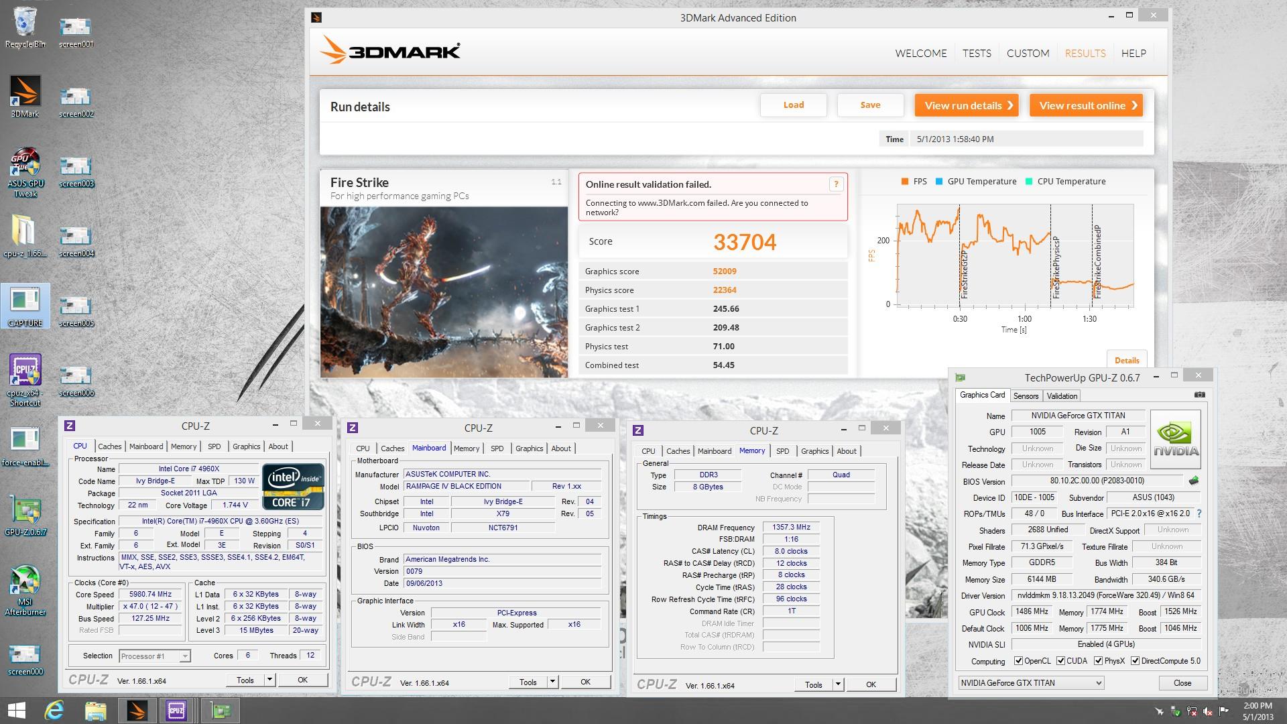Switch to GPU-Z taskbar button
The image size is (1287, 724).
[x=221, y=711]
